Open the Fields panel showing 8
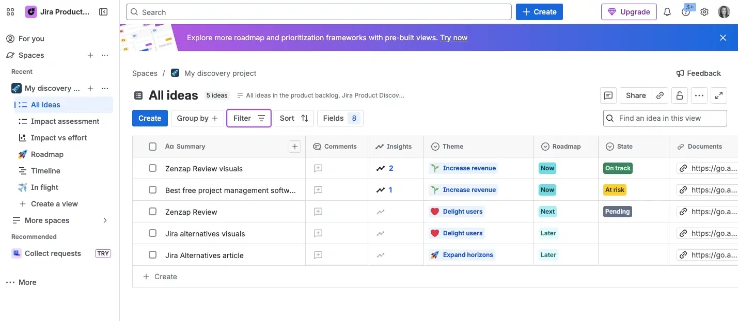738x321 pixels. (340, 118)
